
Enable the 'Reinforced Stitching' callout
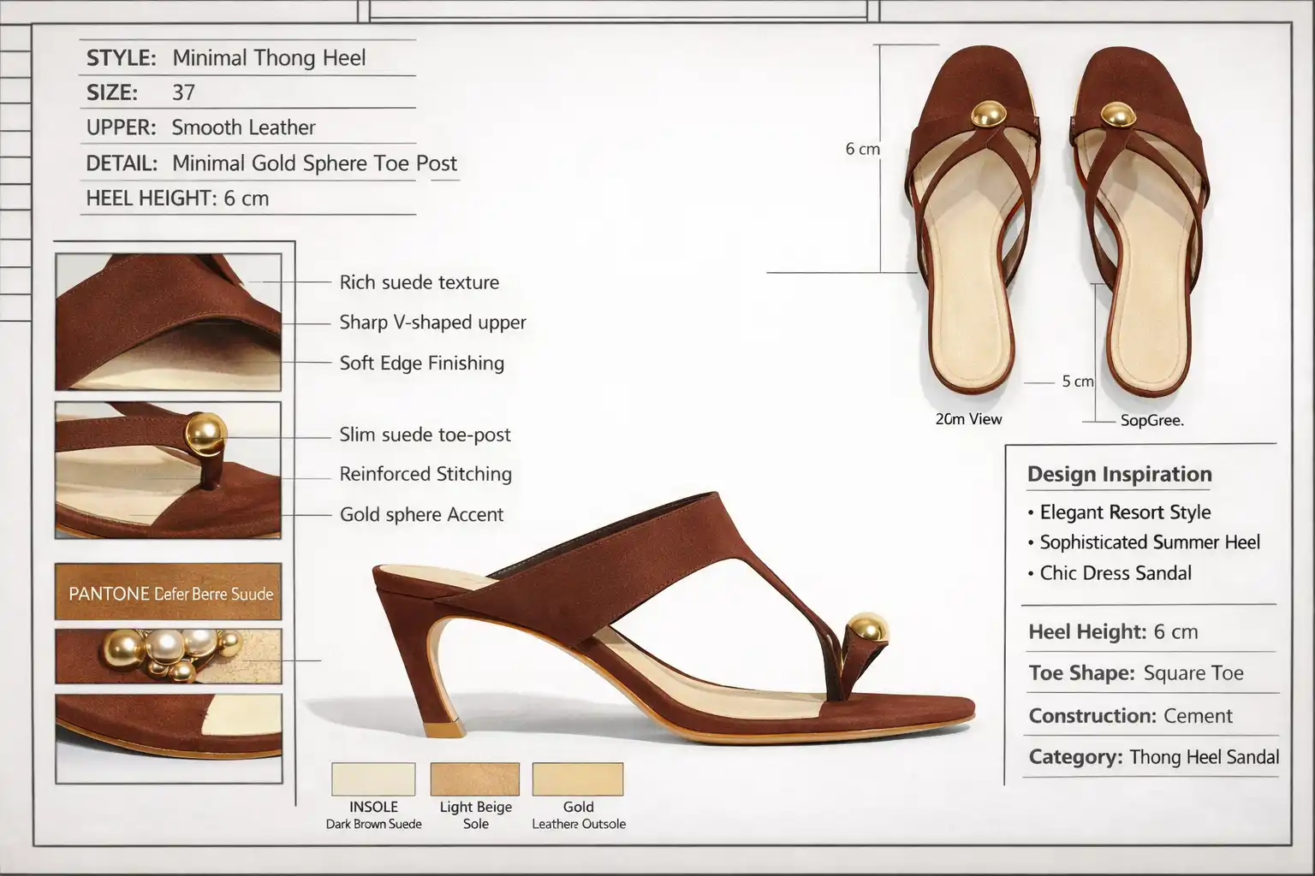click(425, 474)
